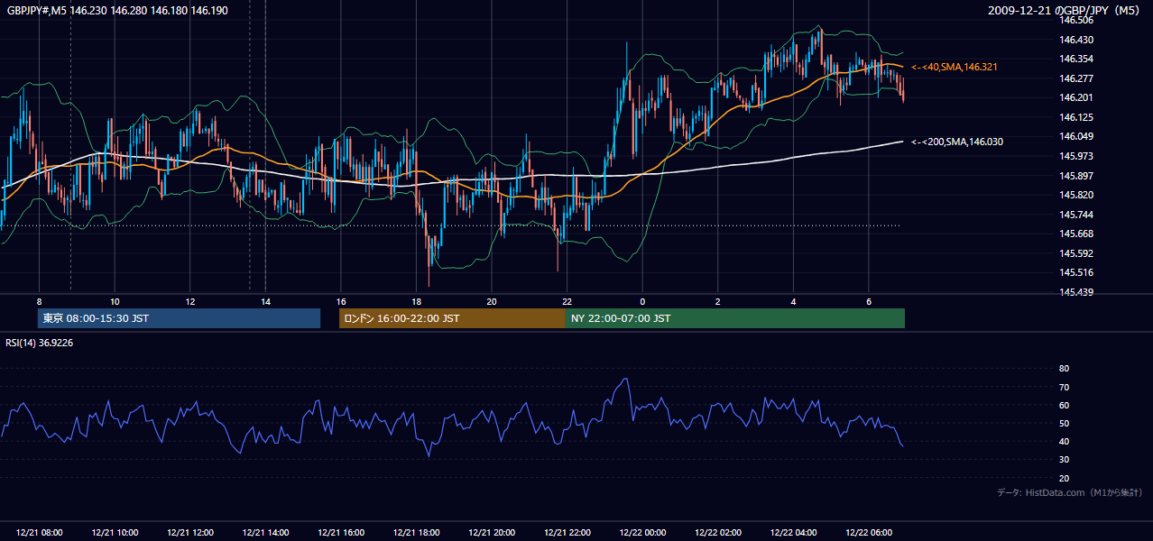
Task: Click price axis value 146.277
Action: pos(1076,78)
